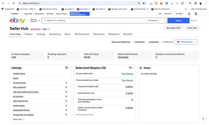Open the Marketing tab
Image resolution: width=209 pixels, height=125 pixels.
(x=55, y=34)
